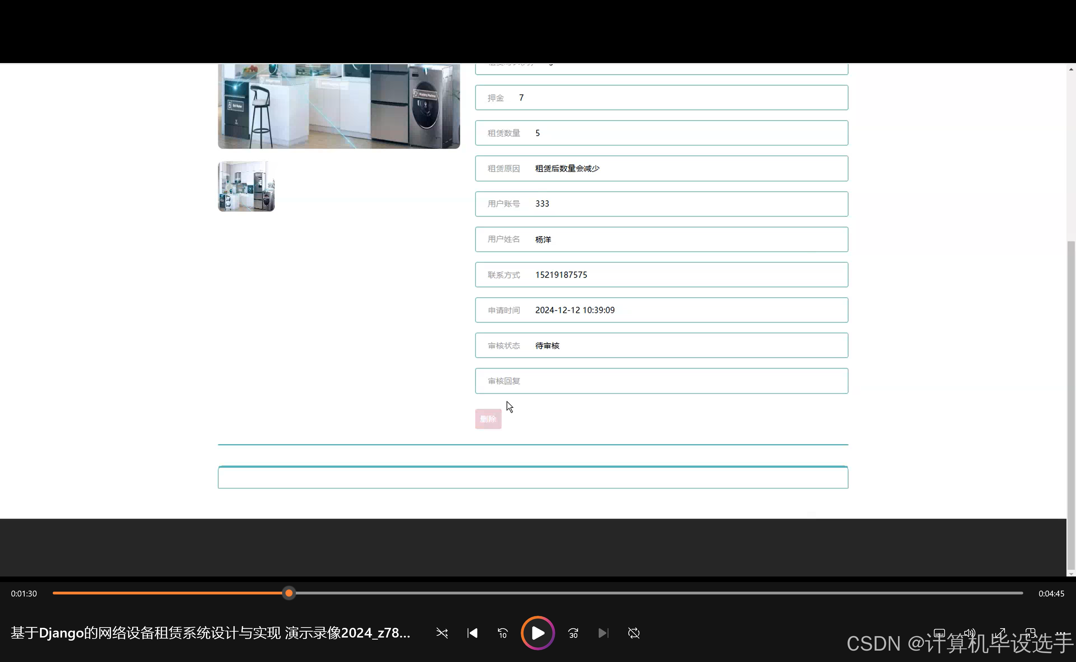Click the empty 审核回复 review reply field
The height and width of the screenshot is (662, 1076).
point(661,381)
